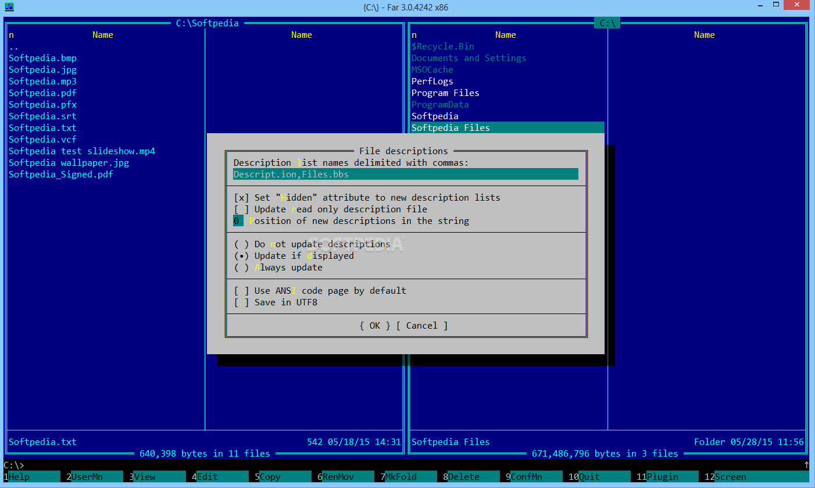Image resolution: width=815 pixels, height=488 pixels.
Task: Click 5Copy in the key bar
Action: click(283, 477)
